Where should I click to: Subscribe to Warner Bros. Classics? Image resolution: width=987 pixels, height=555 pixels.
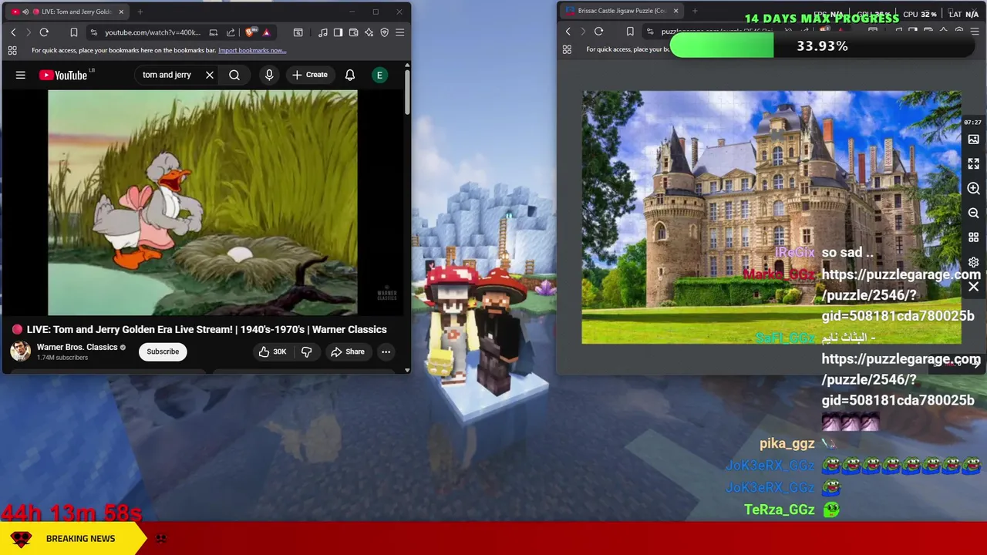[163, 351]
